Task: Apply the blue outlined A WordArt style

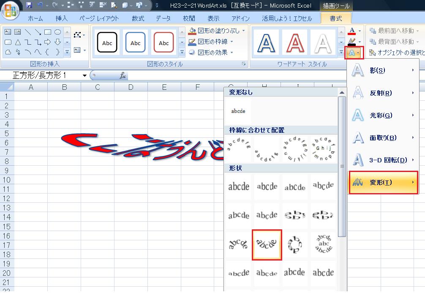Action: click(266, 43)
